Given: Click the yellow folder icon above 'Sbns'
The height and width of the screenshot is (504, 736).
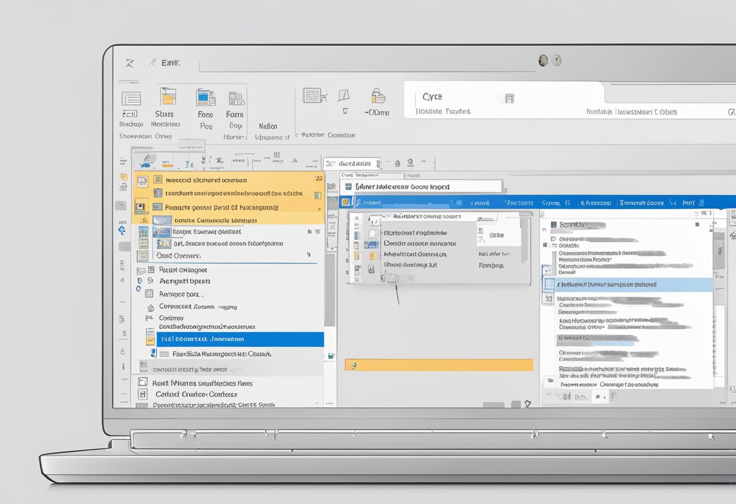Looking at the screenshot, I should coord(168,96).
